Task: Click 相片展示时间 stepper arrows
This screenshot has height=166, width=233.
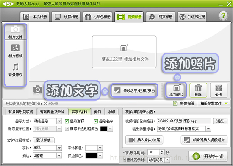Action: coord(162,152)
